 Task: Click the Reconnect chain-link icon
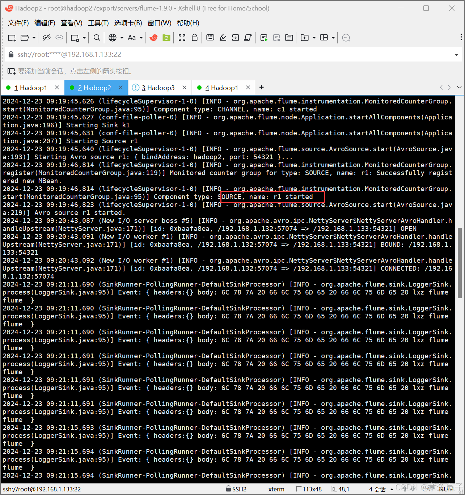pos(59,38)
